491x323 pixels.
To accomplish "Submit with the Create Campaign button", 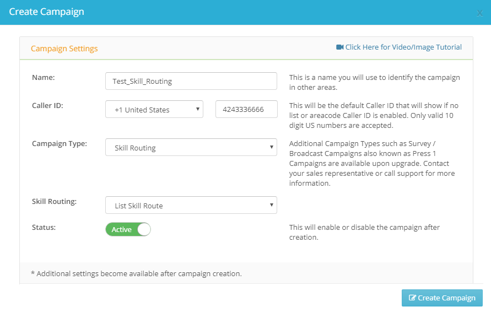I will (x=442, y=298).
